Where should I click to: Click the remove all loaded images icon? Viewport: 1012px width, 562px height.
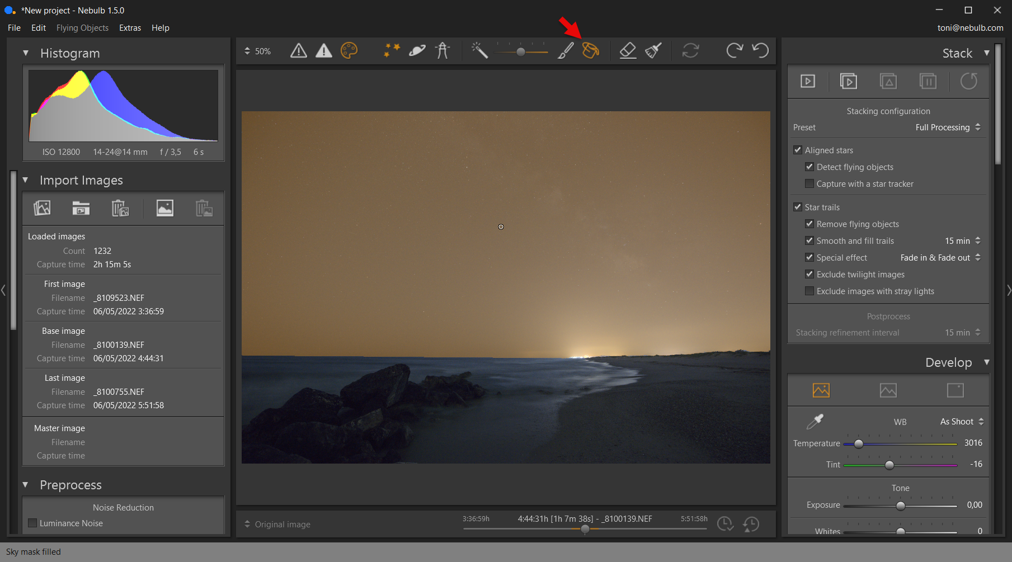(x=120, y=208)
